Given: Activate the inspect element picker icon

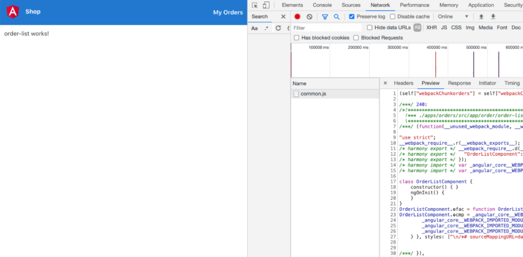Looking at the screenshot, I should [x=255, y=5].
